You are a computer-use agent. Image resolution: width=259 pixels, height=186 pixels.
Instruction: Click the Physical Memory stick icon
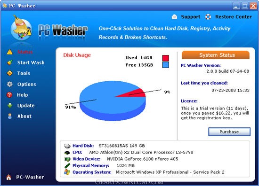click(67, 166)
